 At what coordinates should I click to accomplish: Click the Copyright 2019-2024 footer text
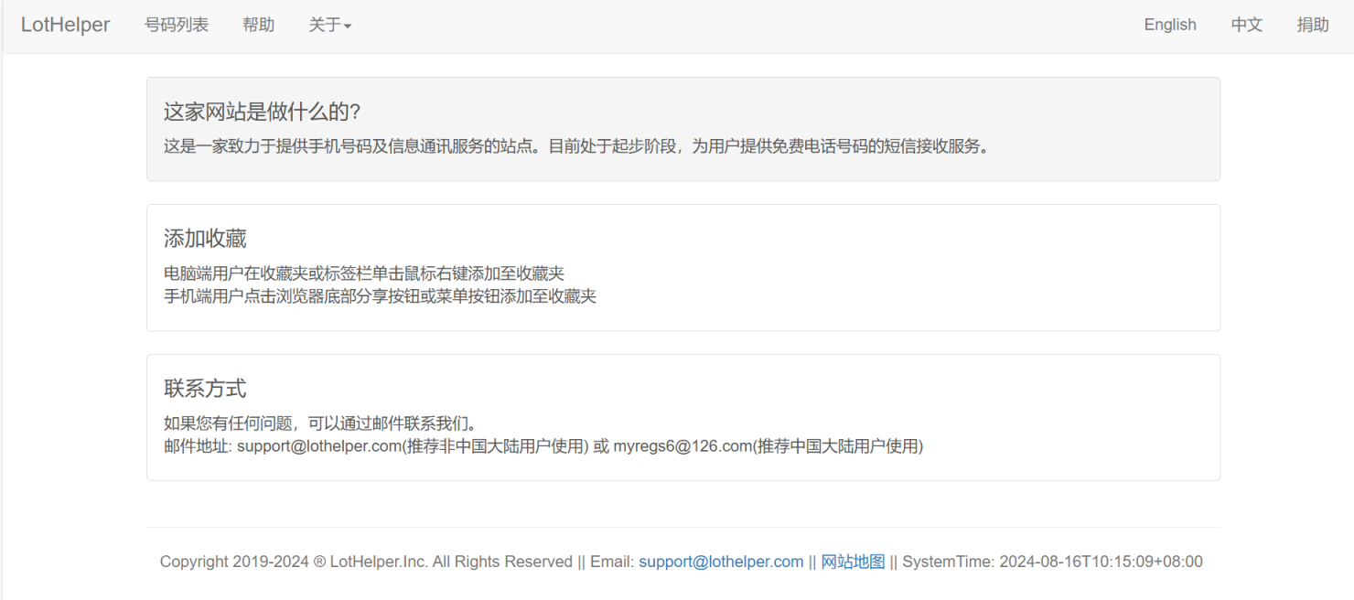click(x=366, y=562)
